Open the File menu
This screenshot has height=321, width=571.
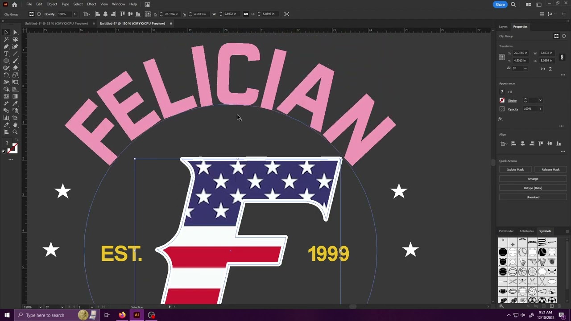[29, 4]
